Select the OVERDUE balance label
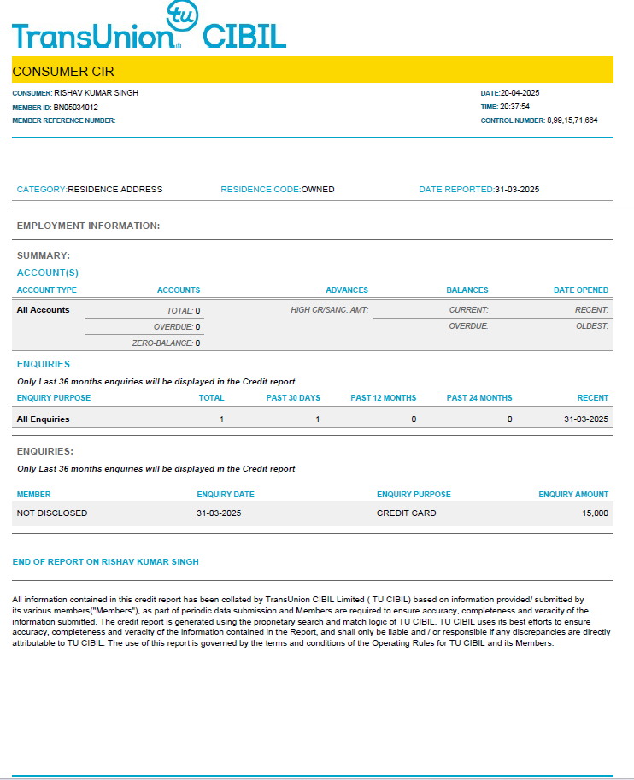The width and height of the screenshot is (634, 780). [x=469, y=326]
